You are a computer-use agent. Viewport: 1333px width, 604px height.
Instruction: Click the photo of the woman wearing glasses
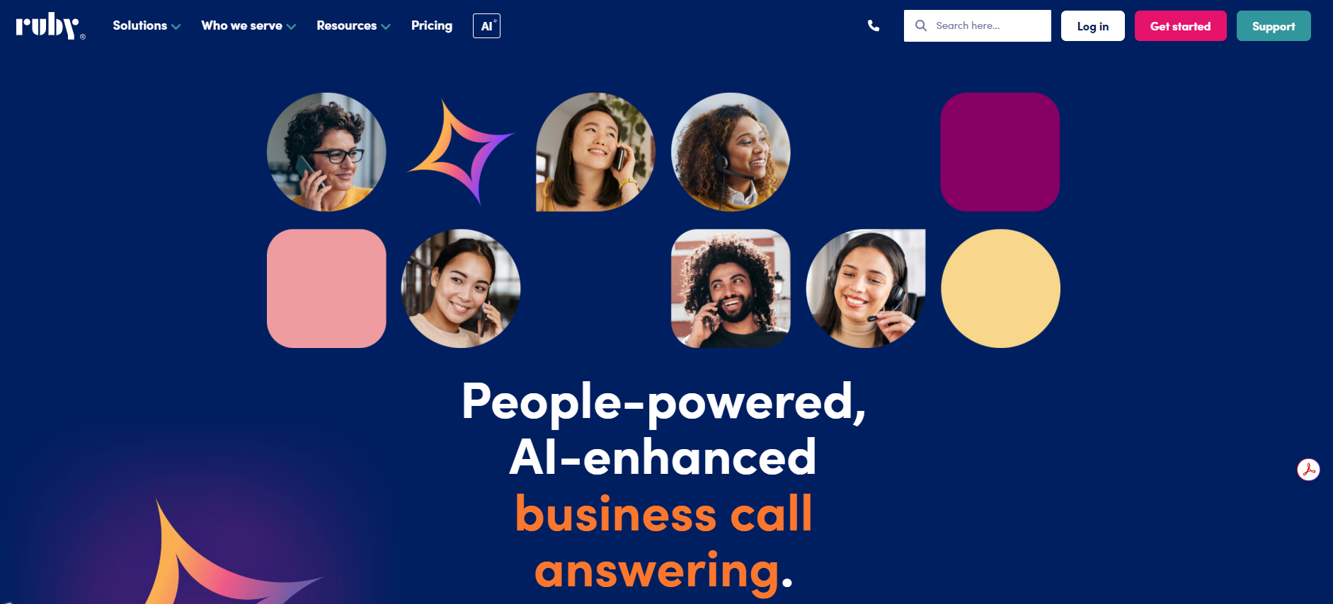(x=326, y=152)
